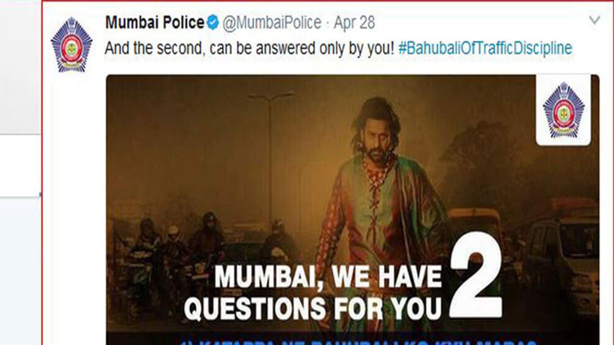Open the Mumbai Police display name
This screenshot has height=345, width=614.
(x=154, y=23)
